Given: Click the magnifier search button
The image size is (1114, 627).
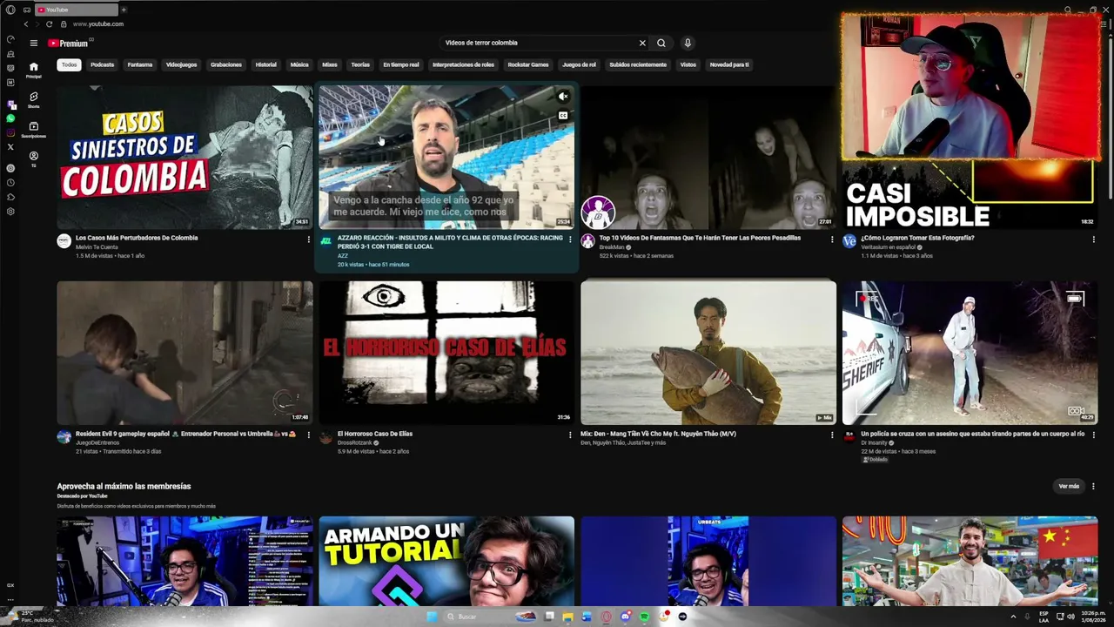Looking at the screenshot, I should [661, 43].
